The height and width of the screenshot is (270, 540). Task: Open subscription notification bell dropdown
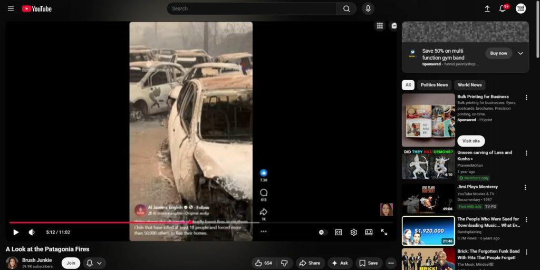pyautogui.click(x=94, y=263)
